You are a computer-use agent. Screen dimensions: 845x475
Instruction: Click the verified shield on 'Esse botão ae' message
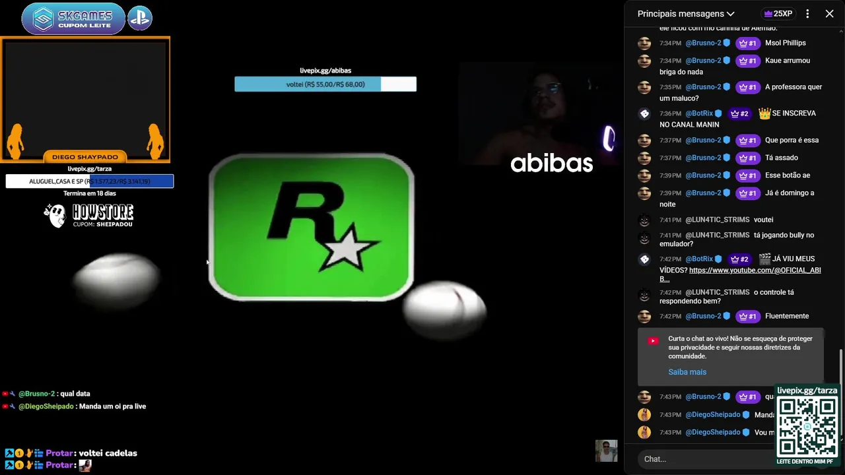click(727, 175)
